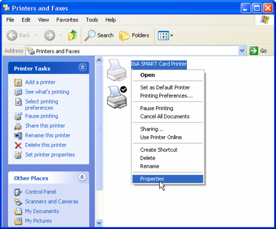The image size is (276, 229).
Task: Click the green Go arrow button
Action: [x=254, y=51]
